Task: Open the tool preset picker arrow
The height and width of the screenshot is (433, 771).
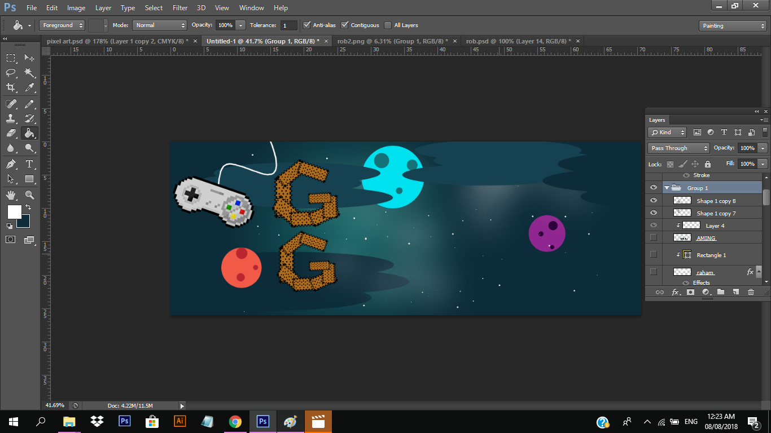Action: tap(29, 25)
